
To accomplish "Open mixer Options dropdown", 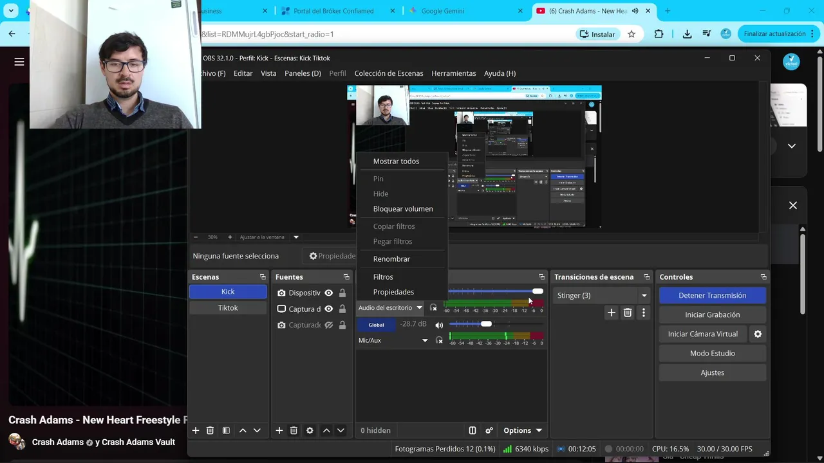I will click(x=522, y=430).
